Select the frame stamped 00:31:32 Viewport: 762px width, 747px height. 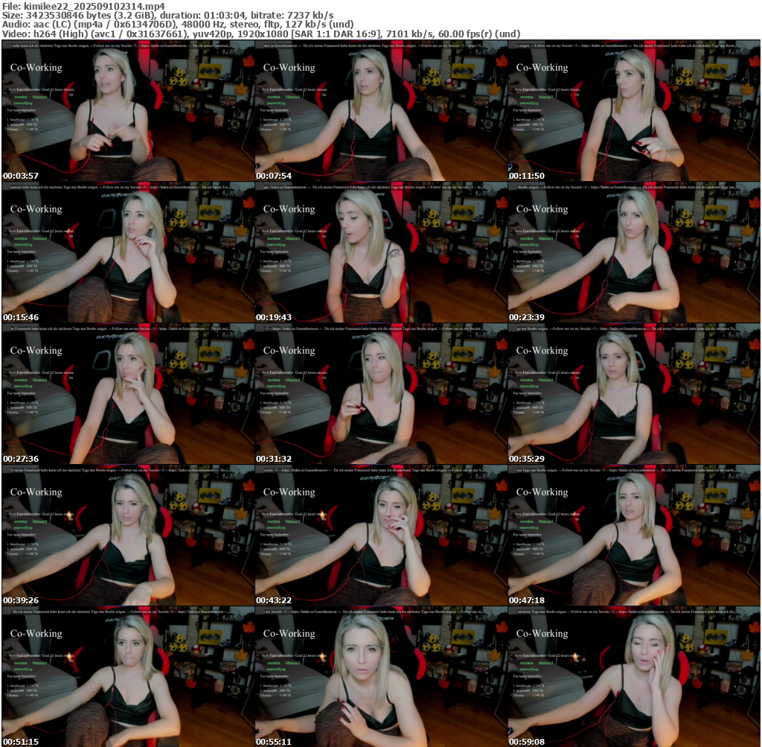point(381,394)
